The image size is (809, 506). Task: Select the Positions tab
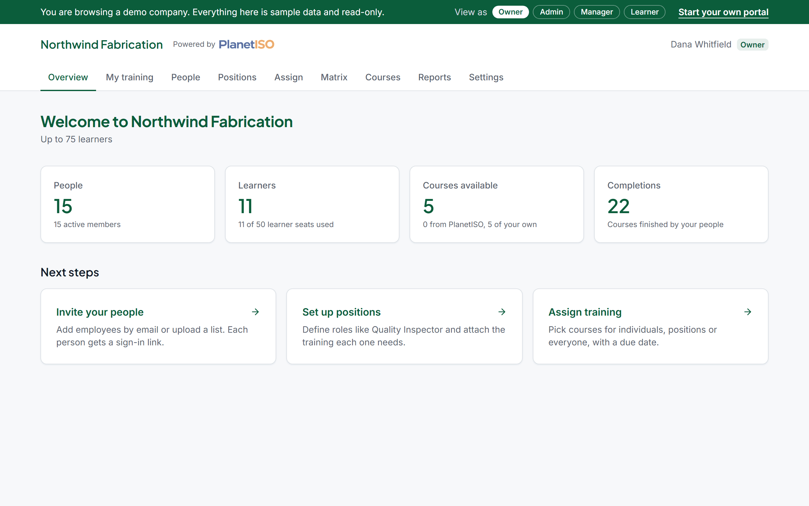pos(237,77)
